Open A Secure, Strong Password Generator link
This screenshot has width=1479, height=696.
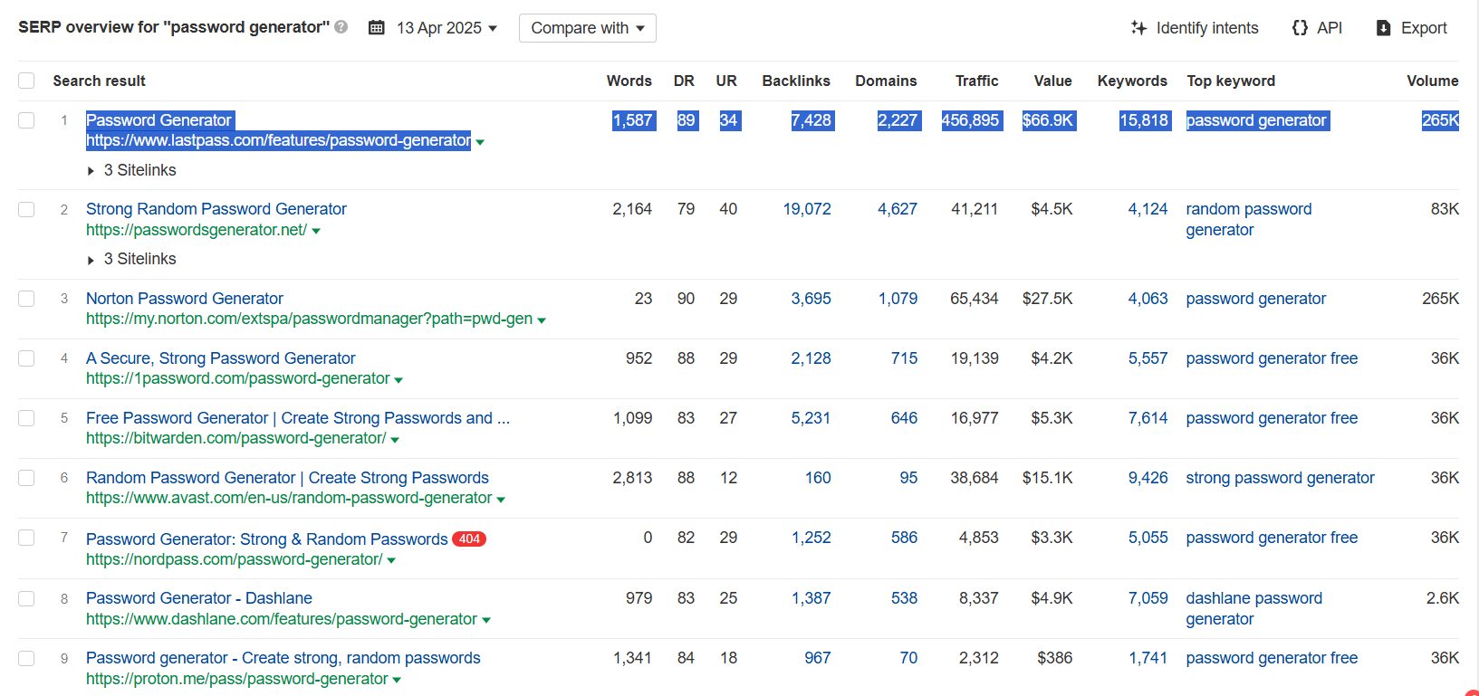(x=221, y=358)
